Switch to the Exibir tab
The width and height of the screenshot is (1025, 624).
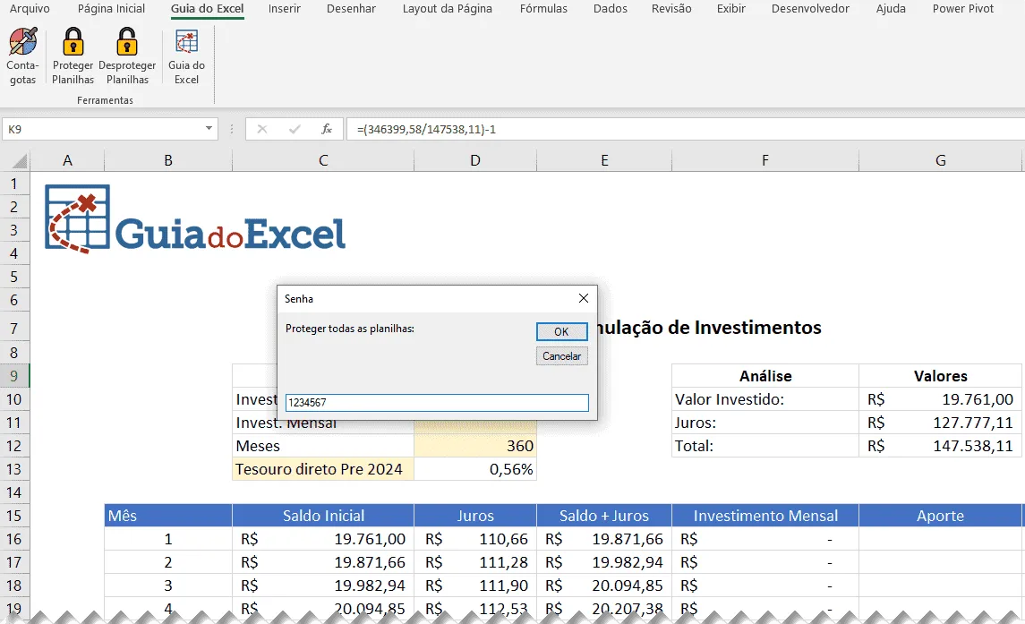(730, 8)
